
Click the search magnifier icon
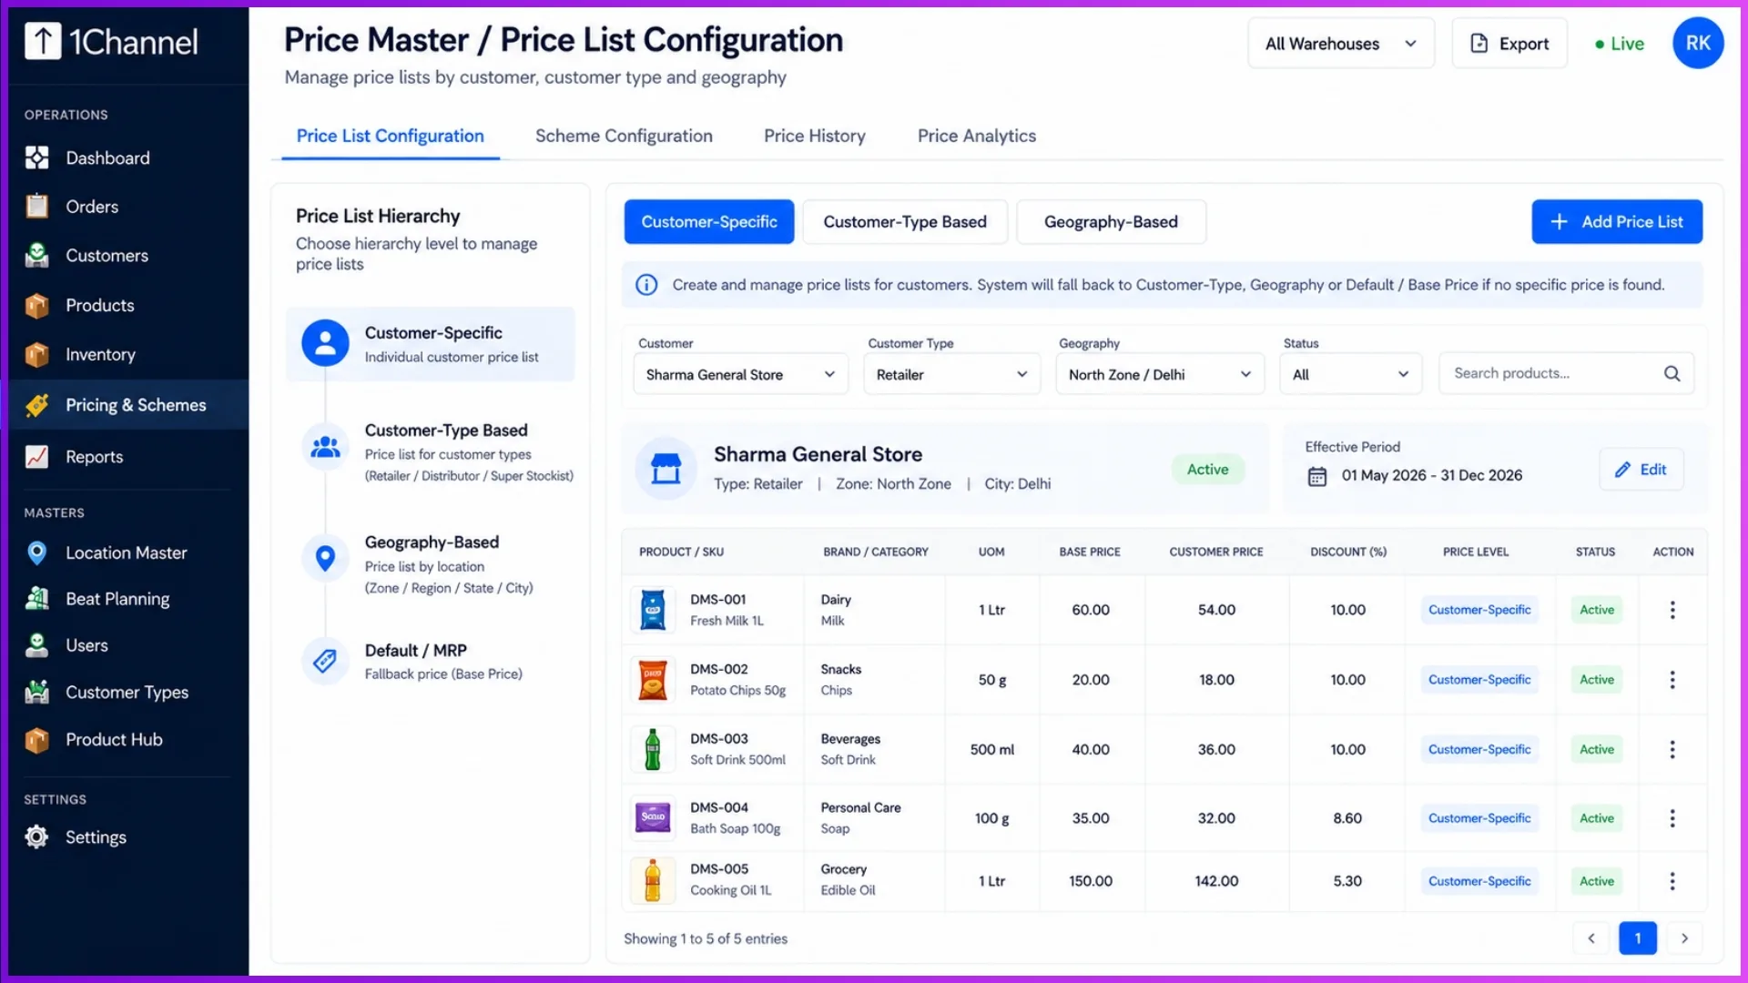pyautogui.click(x=1672, y=373)
